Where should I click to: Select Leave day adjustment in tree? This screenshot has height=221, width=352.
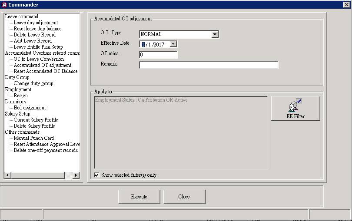click(36, 23)
